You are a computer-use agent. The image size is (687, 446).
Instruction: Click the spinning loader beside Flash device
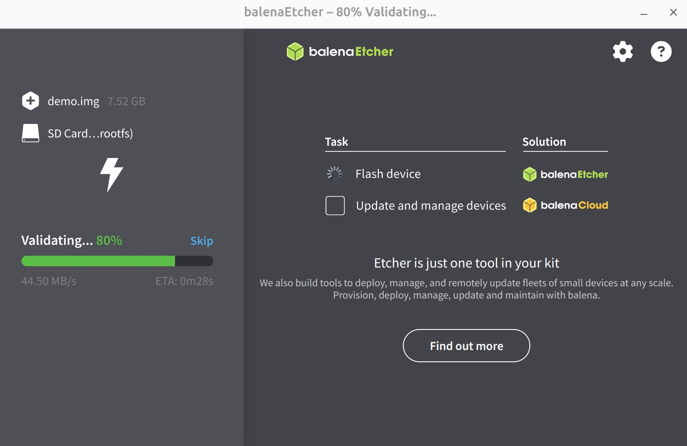pos(335,174)
